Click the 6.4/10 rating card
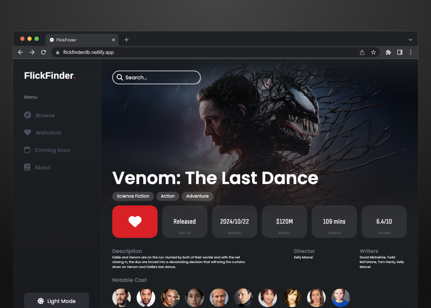Screen dimensions: 431x308 pos(384,222)
